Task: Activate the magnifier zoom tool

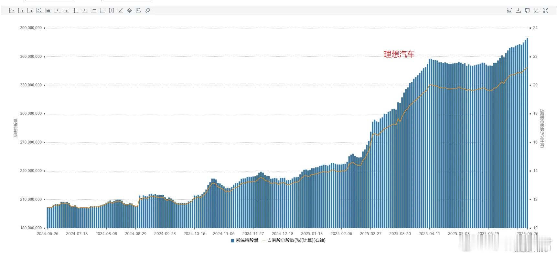Action: (x=139, y=11)
